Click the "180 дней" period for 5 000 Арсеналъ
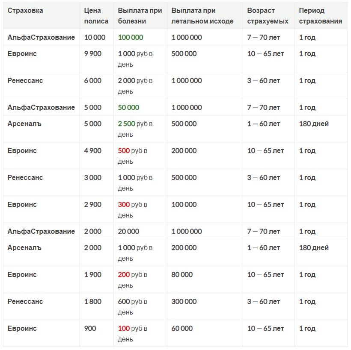The image size is (351, 350). 314,124
